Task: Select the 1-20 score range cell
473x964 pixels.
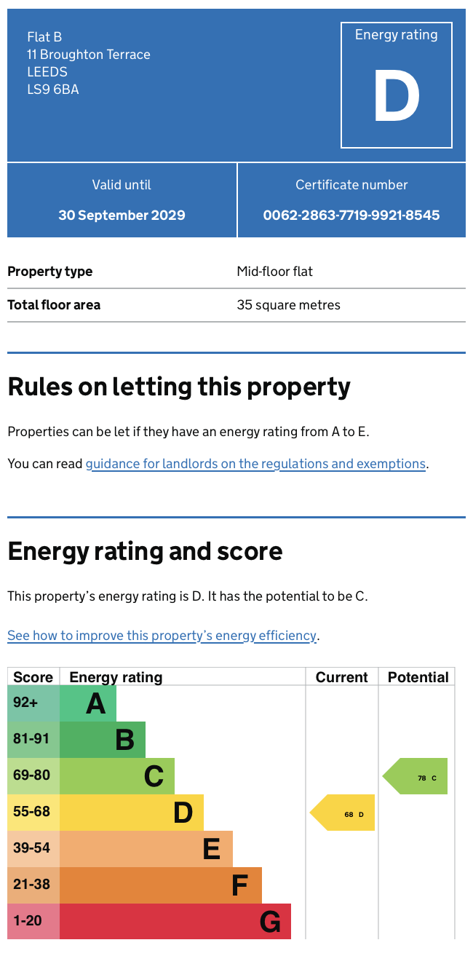Action: [x=33, y=922]
